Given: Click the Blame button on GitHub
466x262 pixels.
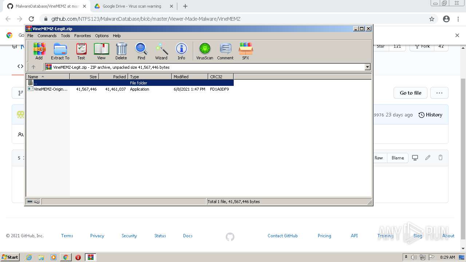Looking at the screenshot, I should click(x=398, y=158).
